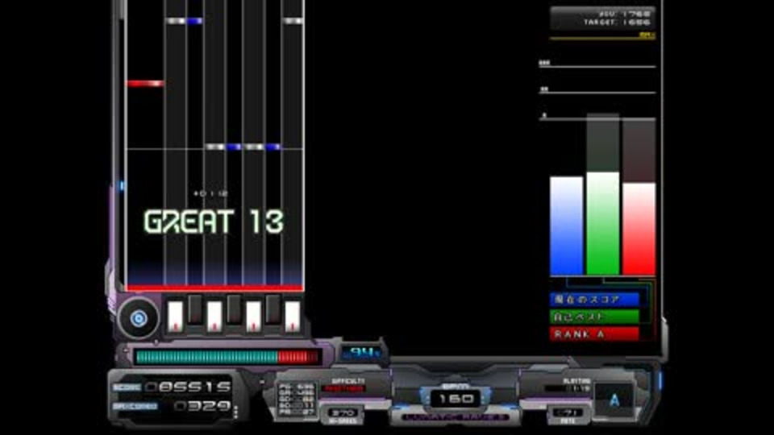This screenshot has width=774, height=435.
Task: Click the red RANK A legend label
Action: [594, 333]
